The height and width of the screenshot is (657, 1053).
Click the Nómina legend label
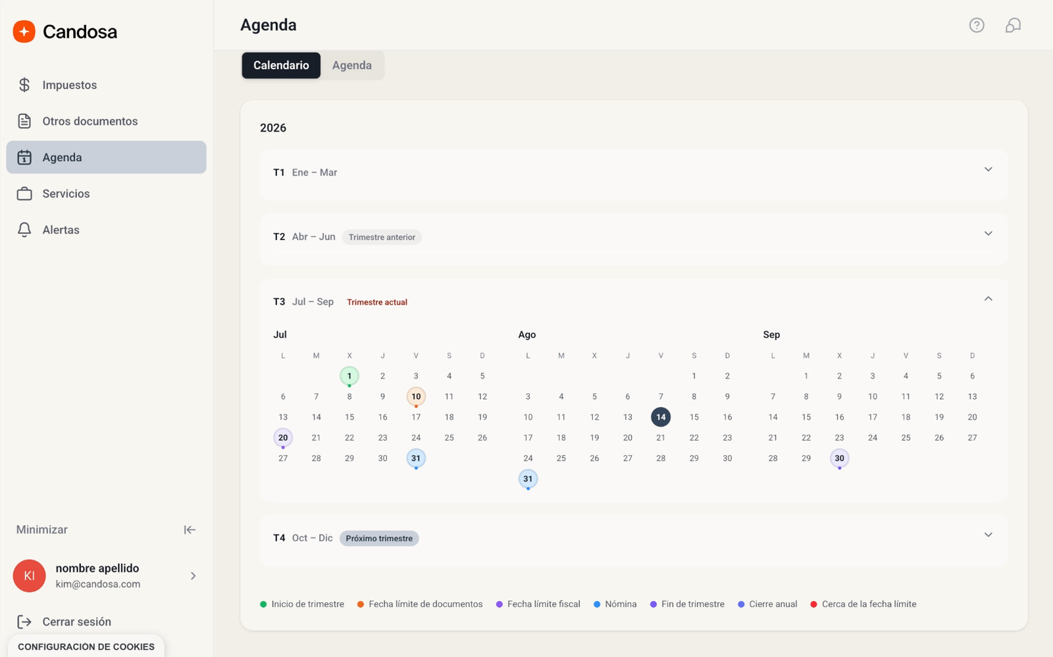[x=621, y=604]
